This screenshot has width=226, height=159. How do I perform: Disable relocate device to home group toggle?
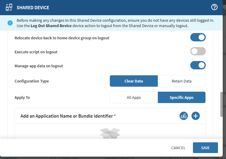coord(198,38)
